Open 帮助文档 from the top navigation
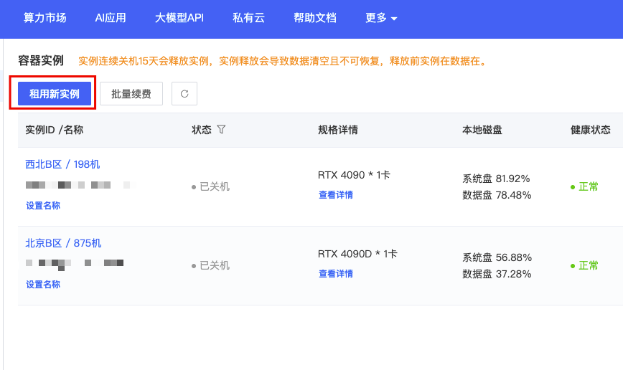This screenshot has width=623, height=370. [315, 18]
